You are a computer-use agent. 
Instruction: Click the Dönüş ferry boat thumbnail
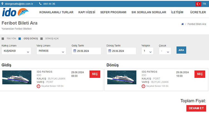[x=122, y=77]
